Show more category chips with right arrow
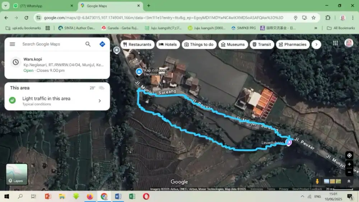Screen dimensions: 359x202 (316, 45)
